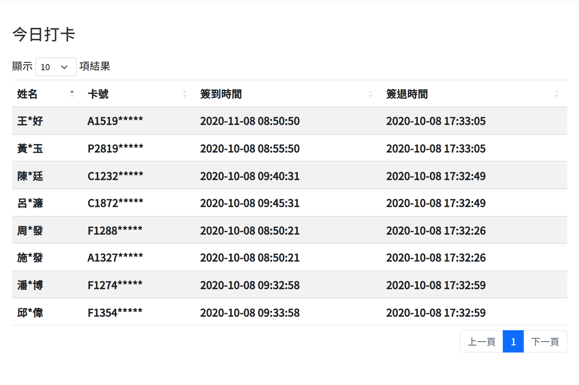
Task: Click card number P2819*****
Action: 115,148
